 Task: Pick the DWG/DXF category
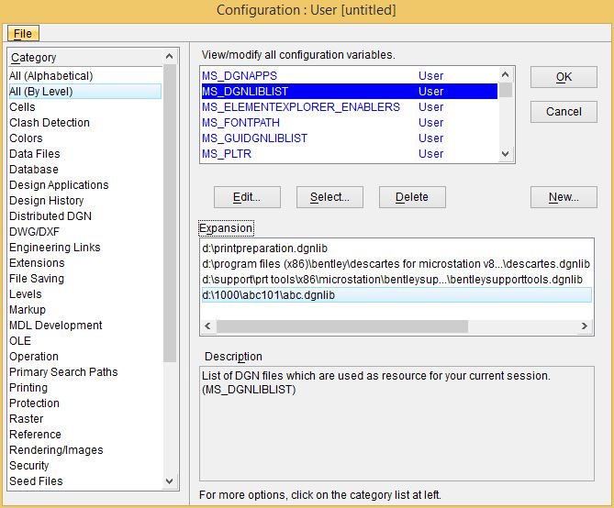84,232
